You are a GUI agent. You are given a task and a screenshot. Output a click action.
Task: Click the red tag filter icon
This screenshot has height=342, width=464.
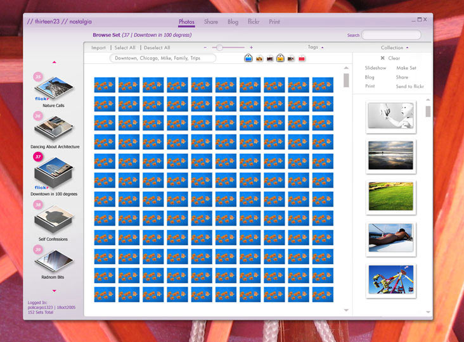pyautogui.click(x=302, y=58)
